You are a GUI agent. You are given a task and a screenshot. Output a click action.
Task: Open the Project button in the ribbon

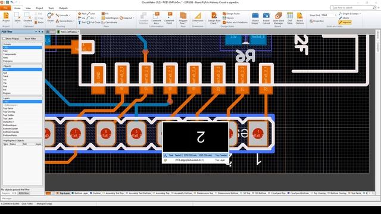click(6, 18)
